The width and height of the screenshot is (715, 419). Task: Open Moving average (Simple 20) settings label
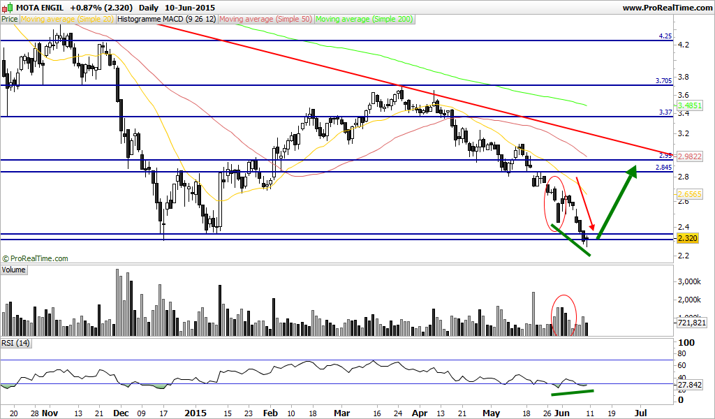(67, 19)
